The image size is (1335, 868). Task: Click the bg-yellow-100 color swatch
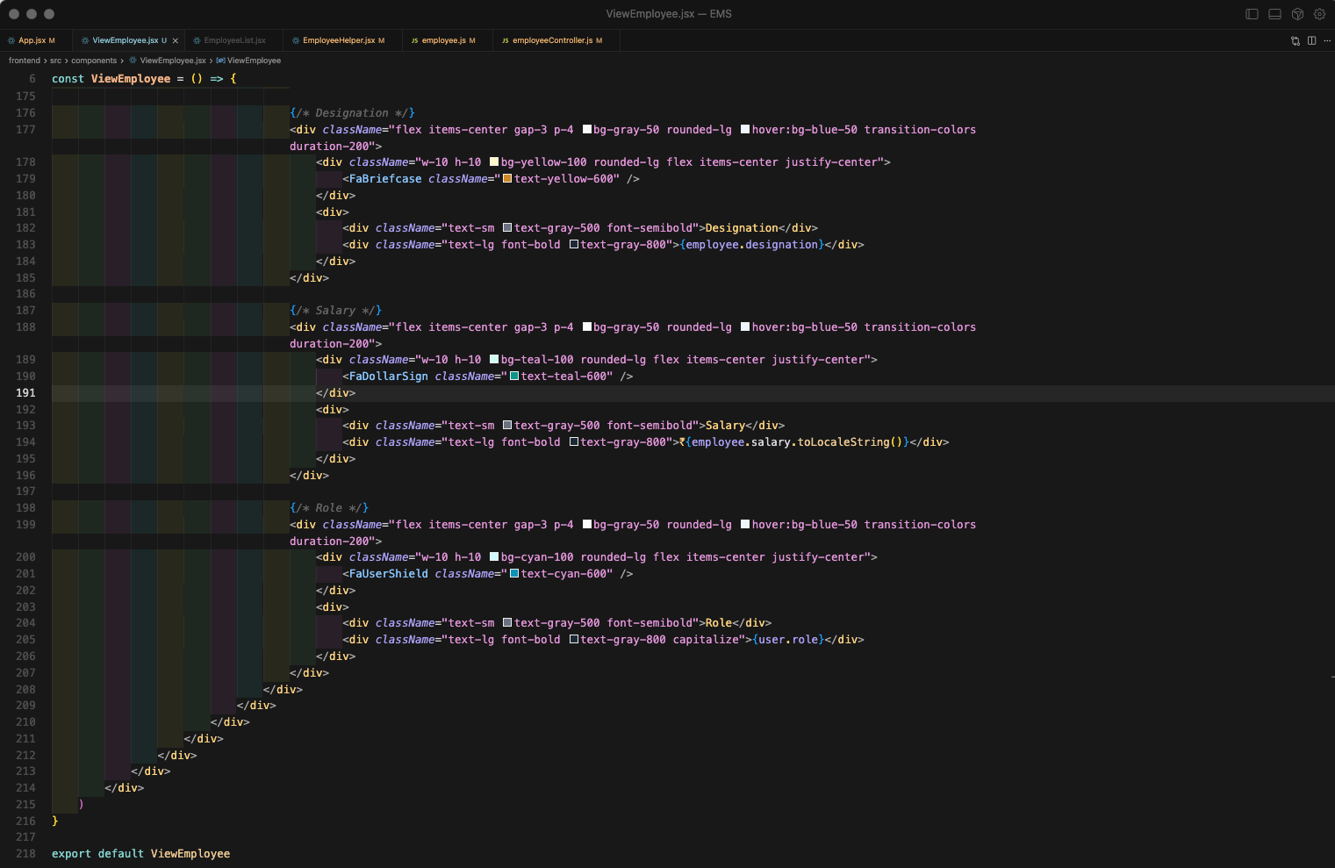coord(494,162)
